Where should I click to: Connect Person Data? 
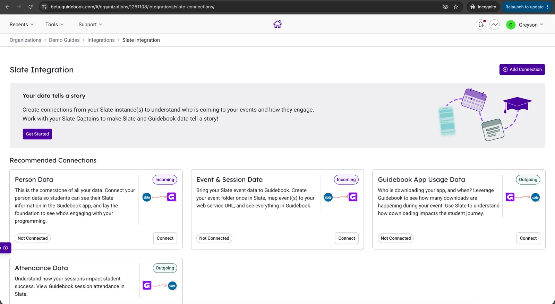point(165,238)
